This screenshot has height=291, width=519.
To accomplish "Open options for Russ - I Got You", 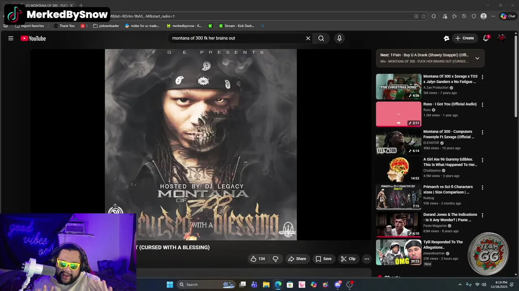I will (483, 105).
